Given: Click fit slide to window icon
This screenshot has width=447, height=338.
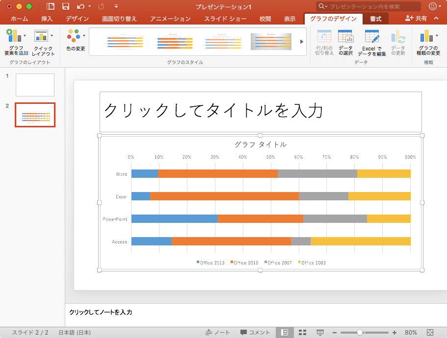Looking at the screenshot, I should [430, 332].
